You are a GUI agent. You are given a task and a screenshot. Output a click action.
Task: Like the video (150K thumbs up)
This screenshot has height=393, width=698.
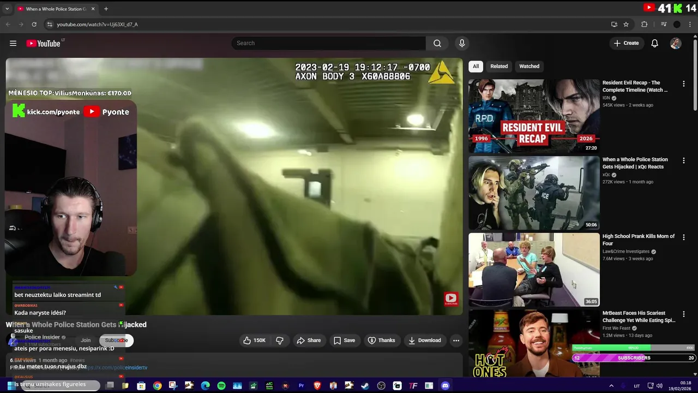(x=254, y=341)
